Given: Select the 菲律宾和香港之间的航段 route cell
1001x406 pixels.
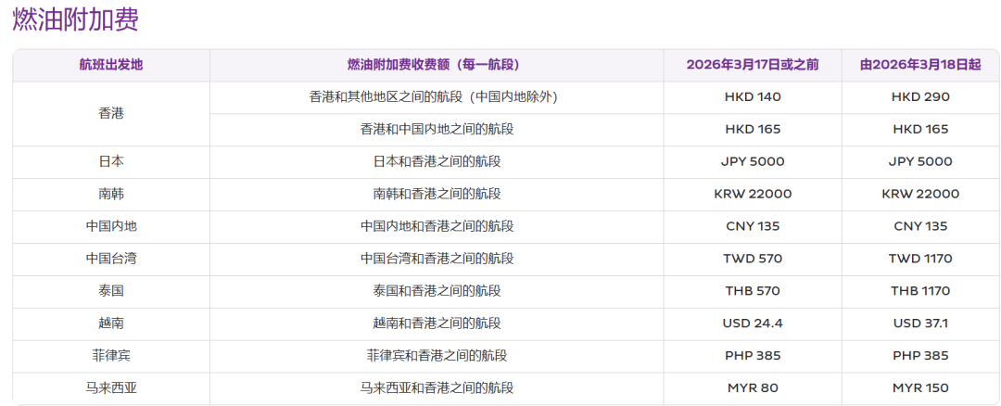Looking at the screenshot, I should coord(437,356).
